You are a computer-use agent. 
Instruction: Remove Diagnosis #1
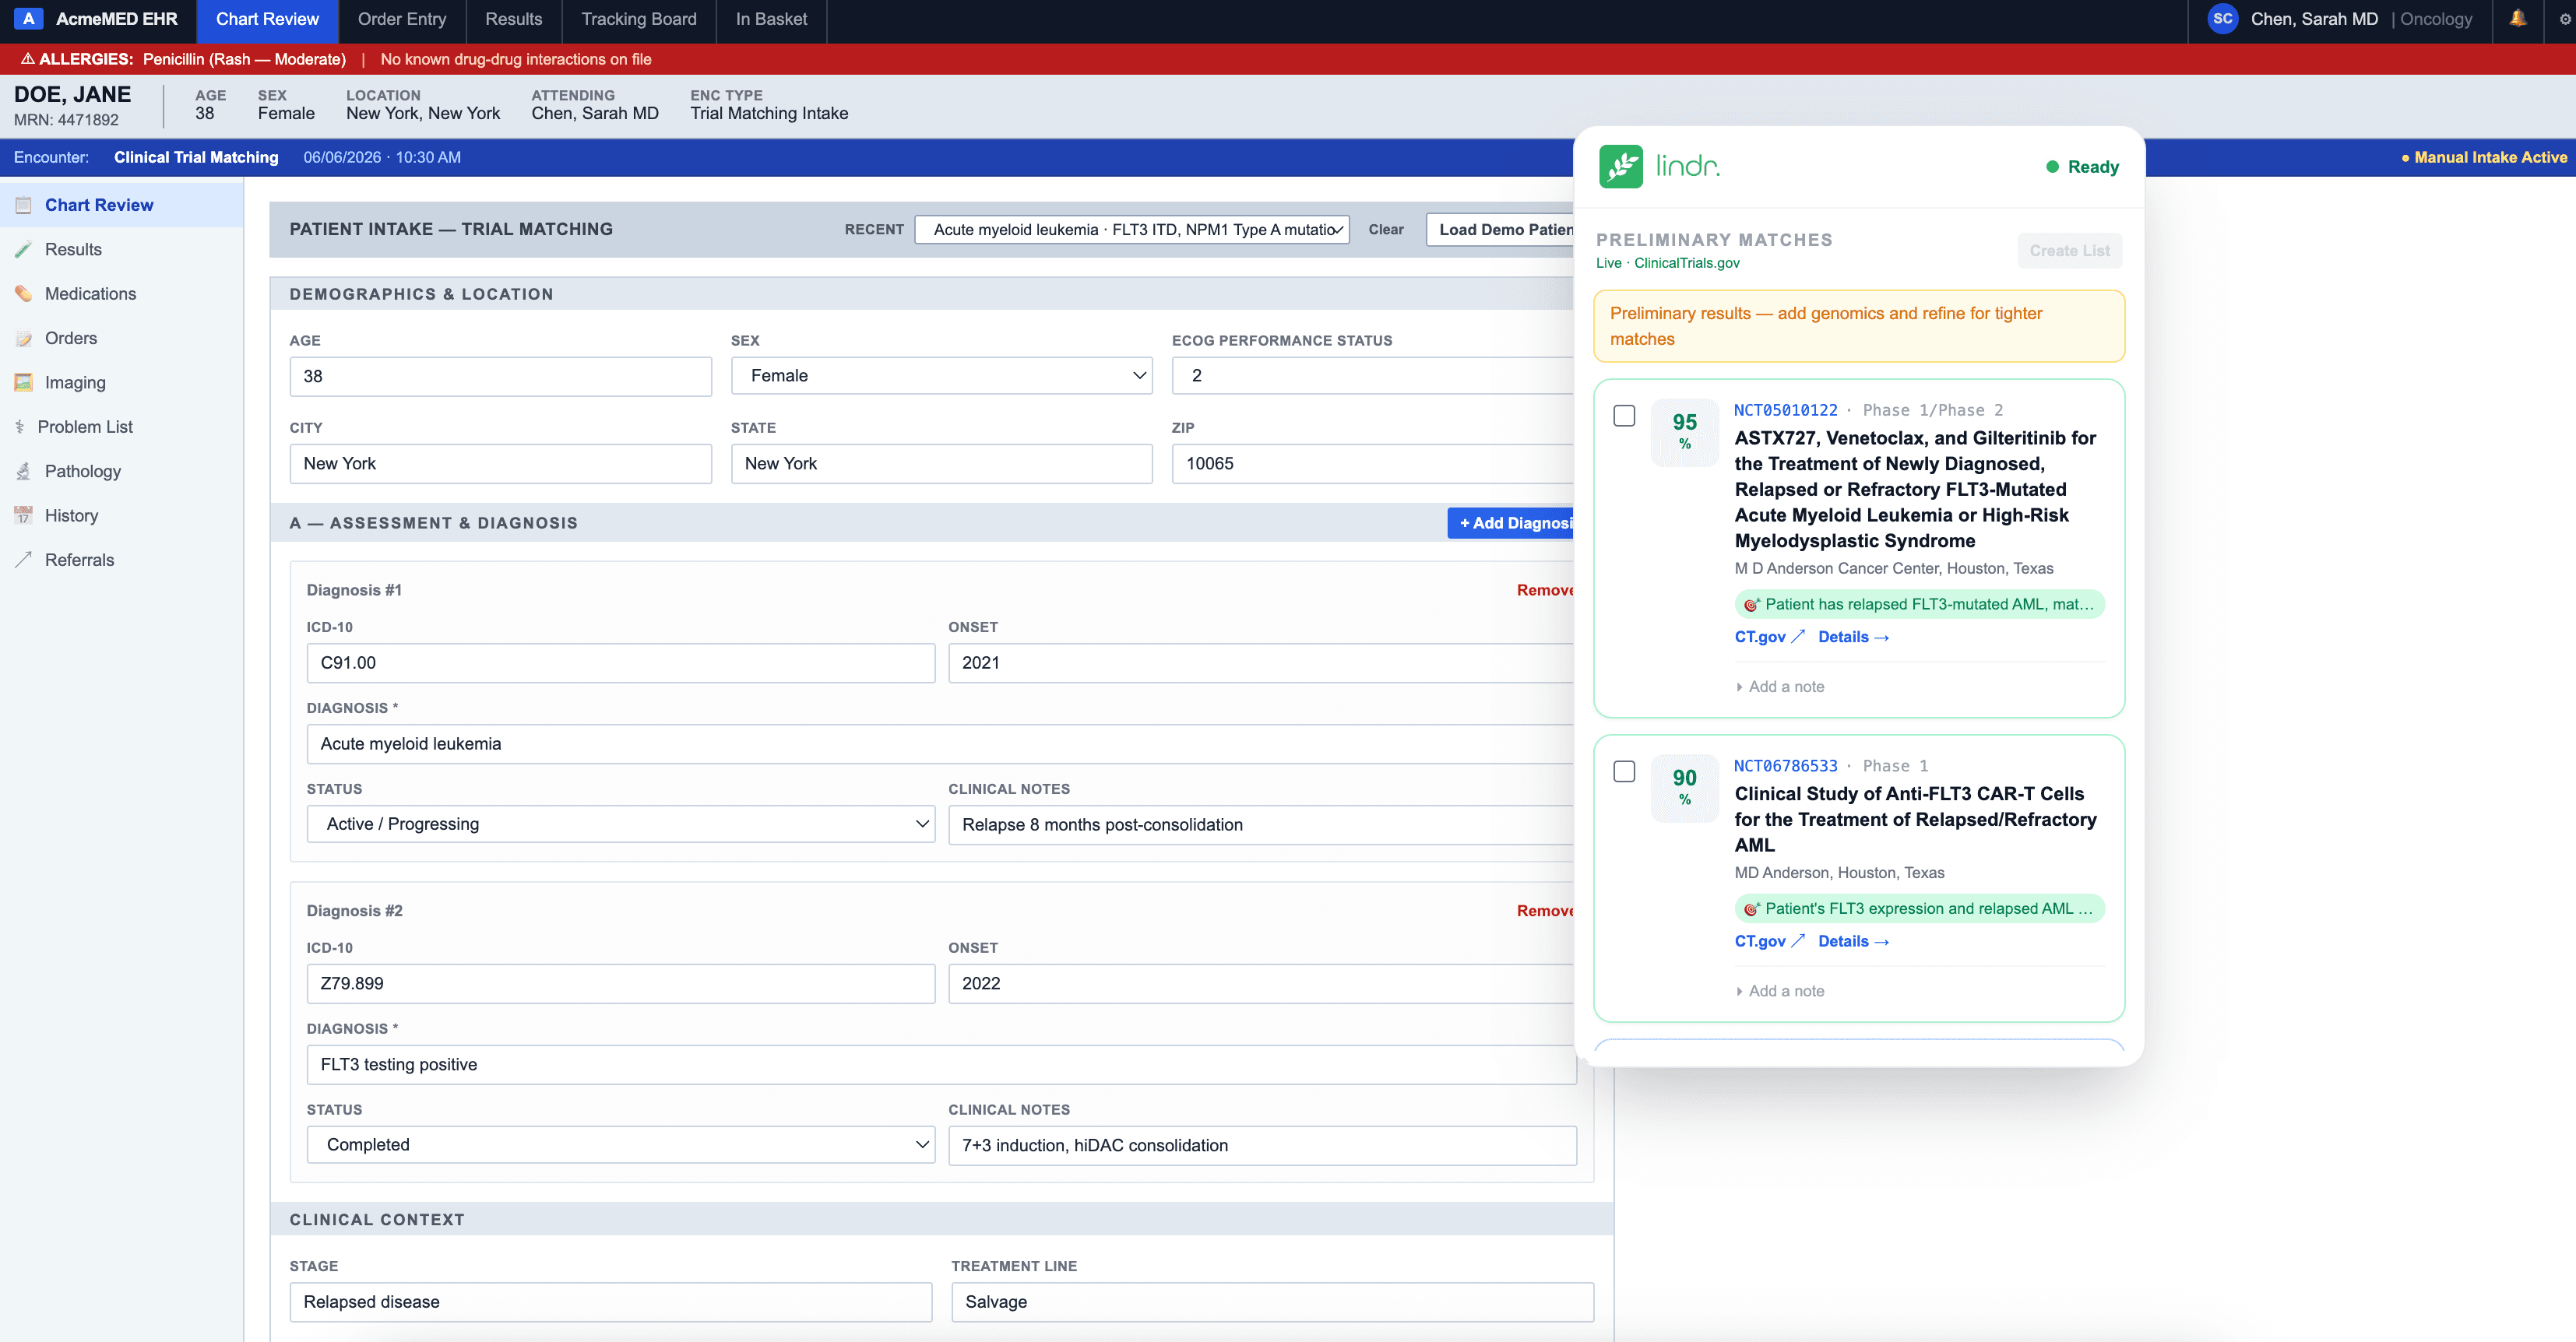point(1545,591)
